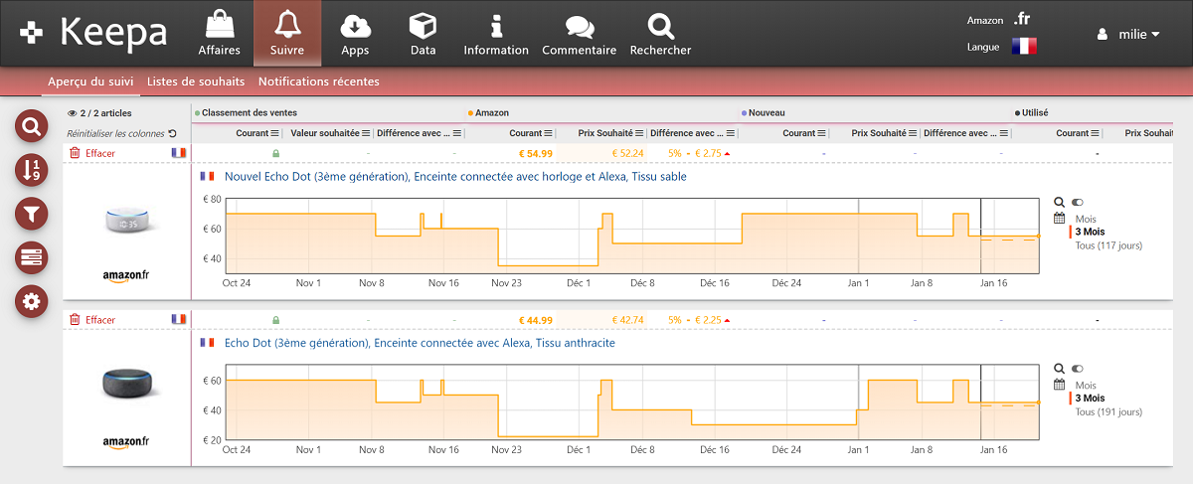1193x484 pixels.
Task: Open Courant column menu under Amazon
Action: pos(549,133)
